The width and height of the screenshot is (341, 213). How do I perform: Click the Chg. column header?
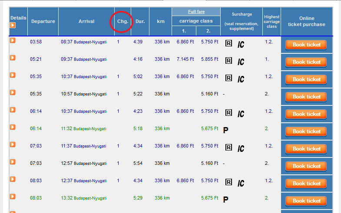[x=122, y=21]
